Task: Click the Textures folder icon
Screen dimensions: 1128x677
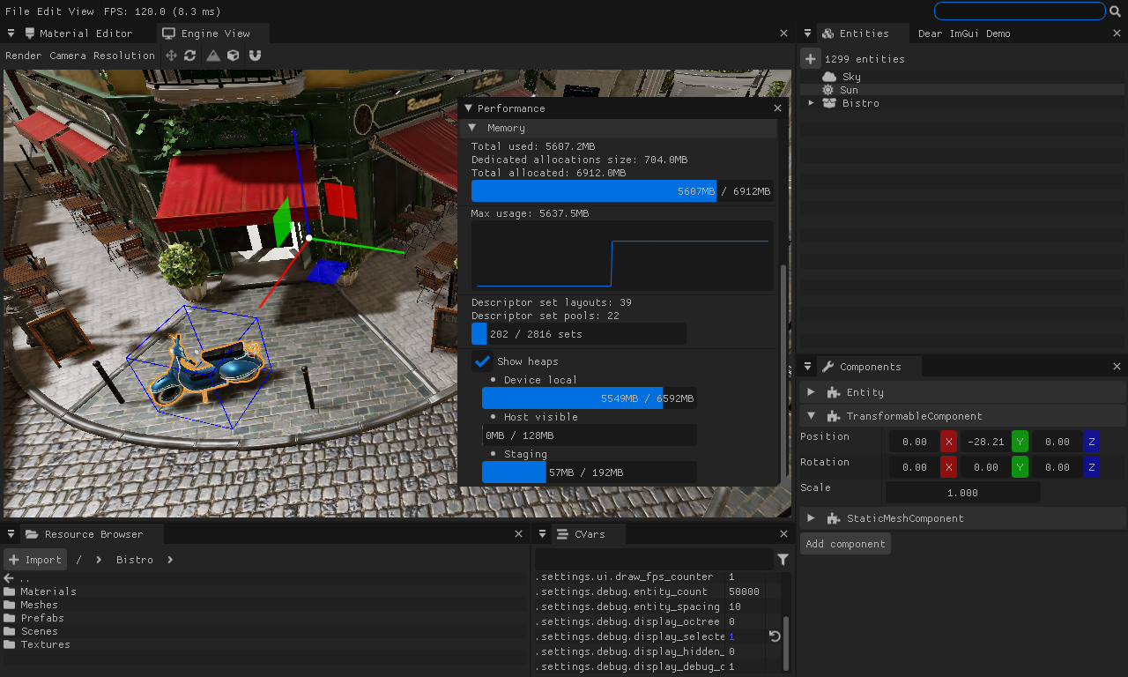Action: [x=10, y=644]
